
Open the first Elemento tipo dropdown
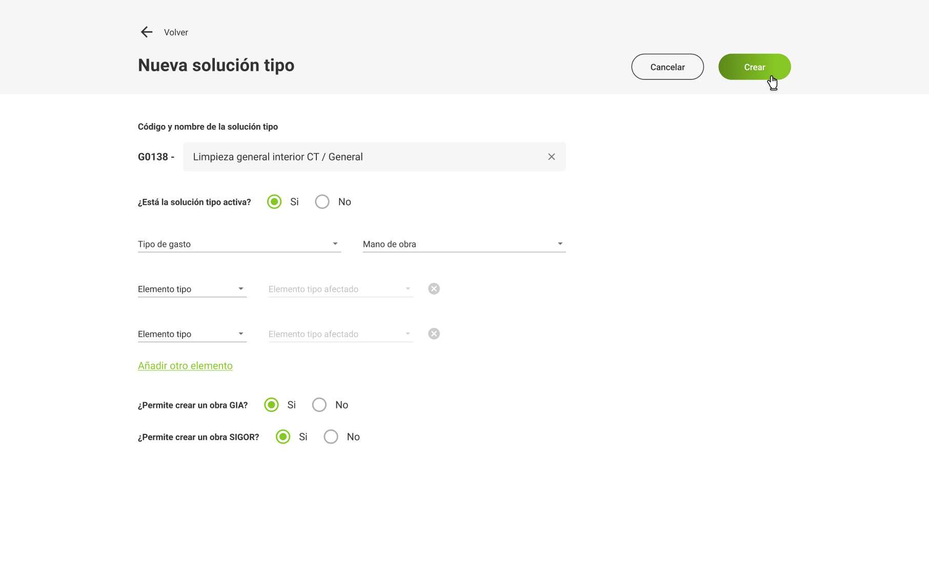[192, 289]
